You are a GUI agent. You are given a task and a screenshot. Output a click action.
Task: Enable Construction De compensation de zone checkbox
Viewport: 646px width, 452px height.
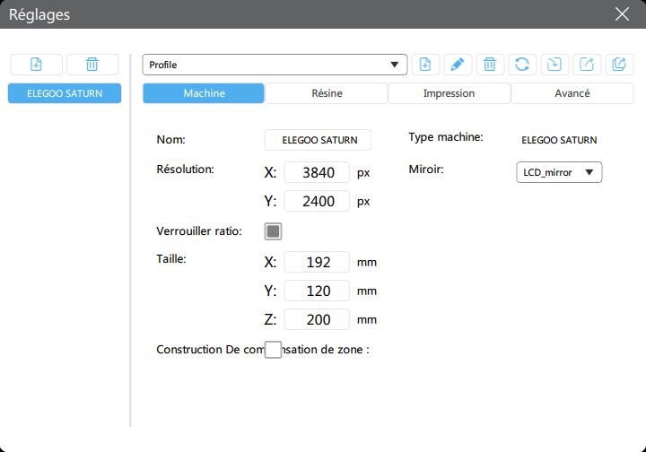click(x=273, y=350)
